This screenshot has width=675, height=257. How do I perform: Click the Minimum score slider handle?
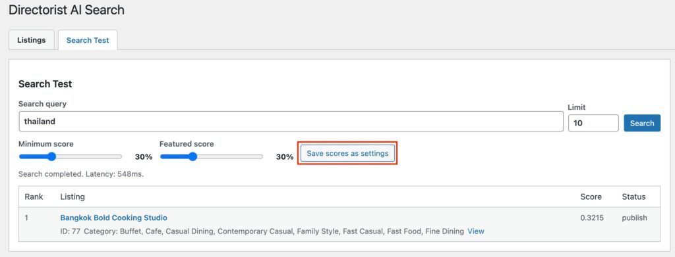(51, 156)
